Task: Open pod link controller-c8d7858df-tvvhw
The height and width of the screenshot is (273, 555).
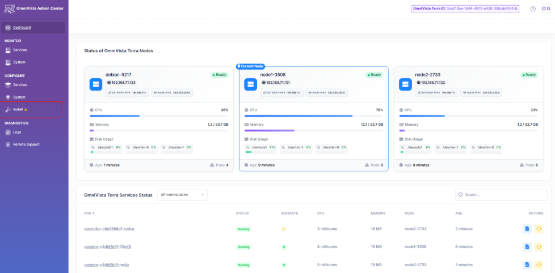Action: 109,229
